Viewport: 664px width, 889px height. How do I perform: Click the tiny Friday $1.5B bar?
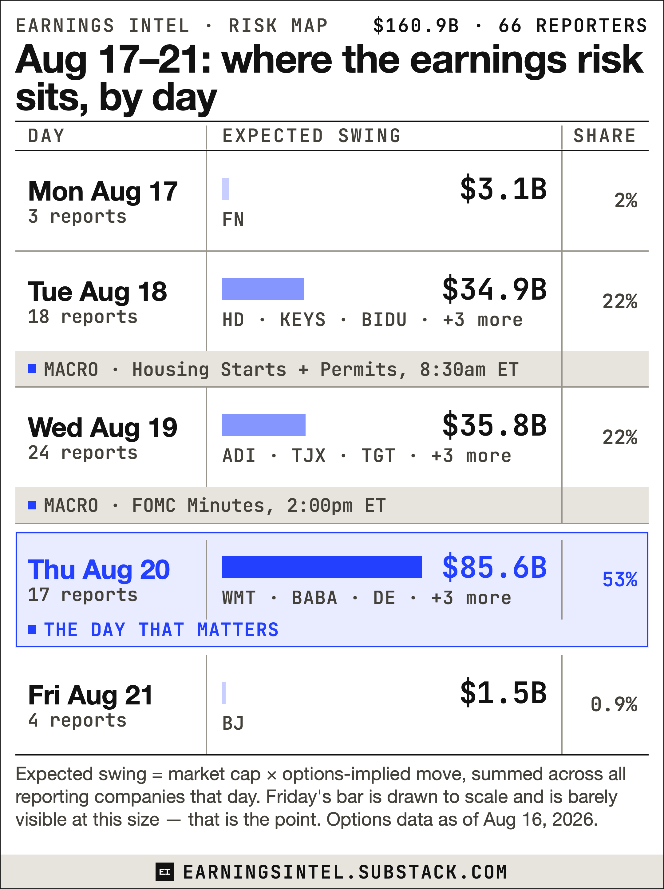point(224,692)
